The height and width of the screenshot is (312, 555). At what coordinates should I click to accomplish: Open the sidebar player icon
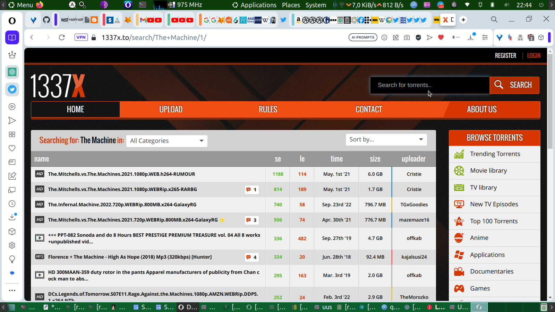(12, 107)
